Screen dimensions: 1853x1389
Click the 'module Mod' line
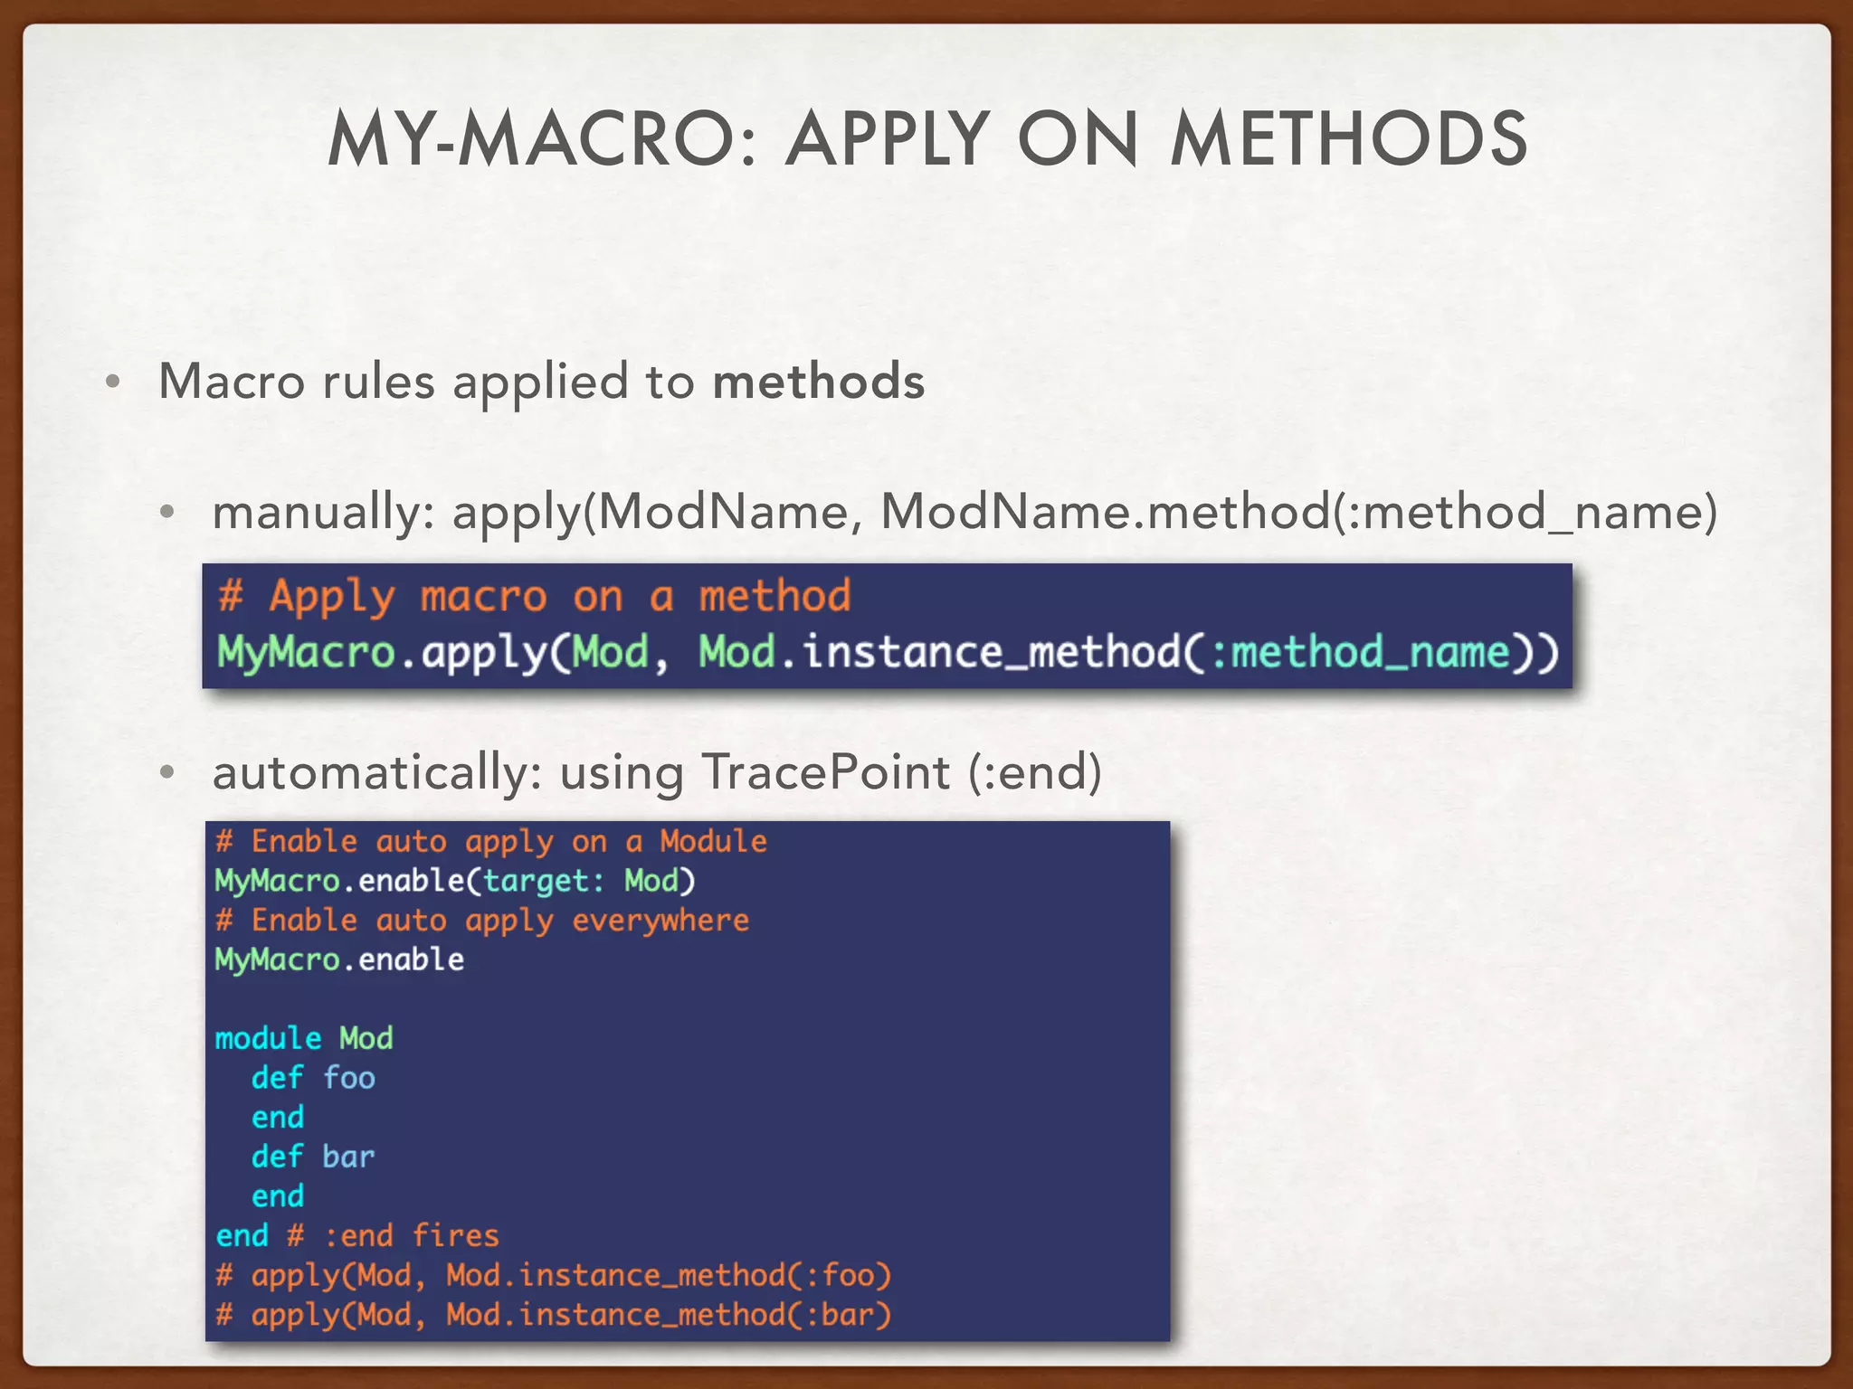304,1038
